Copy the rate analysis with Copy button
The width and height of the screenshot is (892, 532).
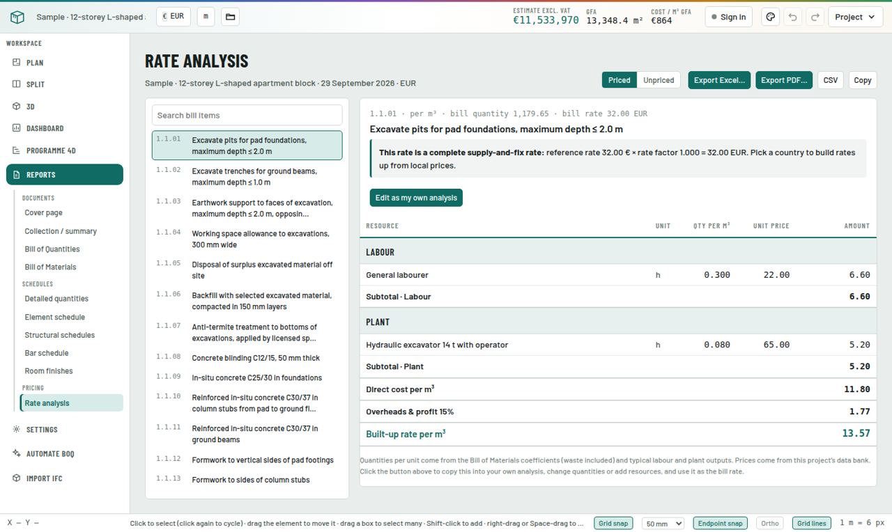click(863, 80)
